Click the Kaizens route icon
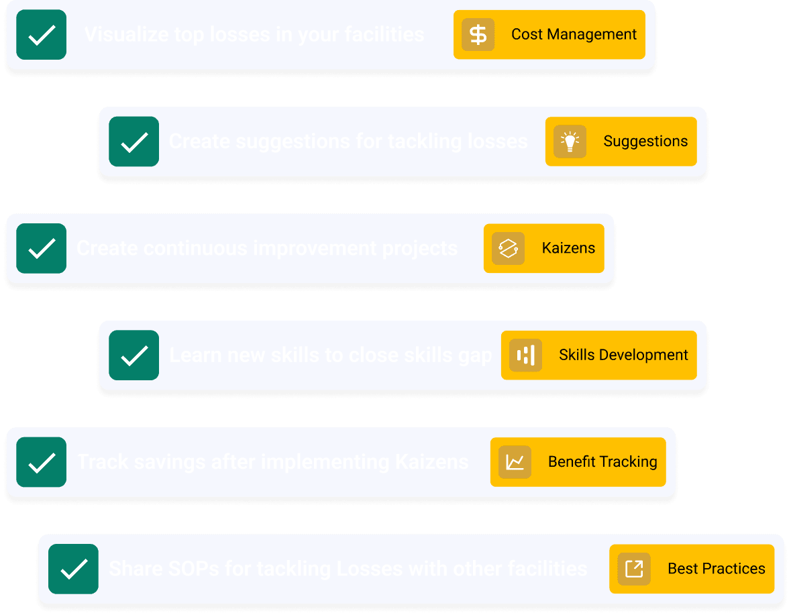The width and height of the screenshot is (789, 615). click(508, 248)
